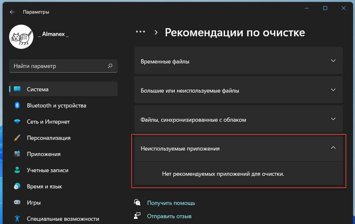The width and height of the screenshot is (355, 224).
Task: Open the Almanex cat profile picture
Action: [x=21, y=37]
